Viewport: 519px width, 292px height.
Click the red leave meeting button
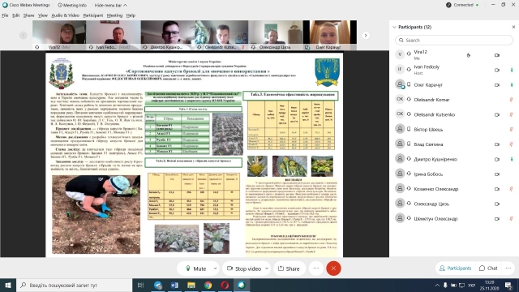[333, 268]
